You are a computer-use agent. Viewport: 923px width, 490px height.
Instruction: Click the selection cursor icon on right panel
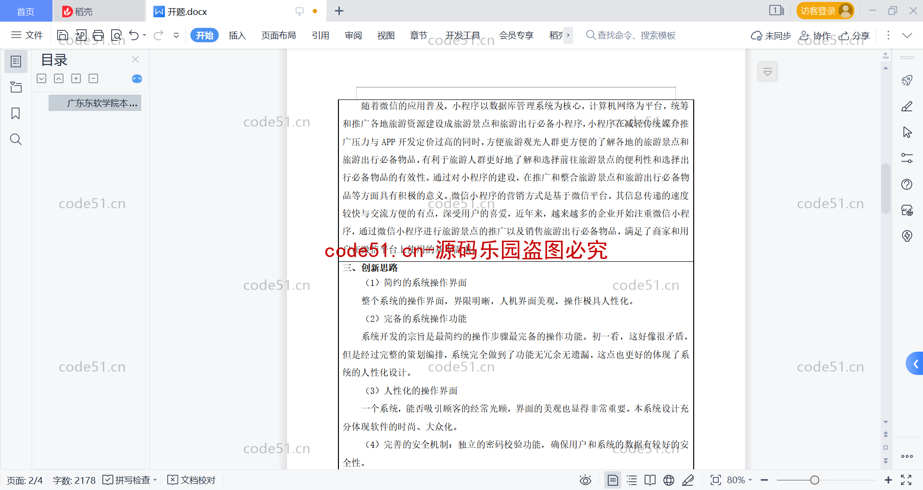coord(907,132)
